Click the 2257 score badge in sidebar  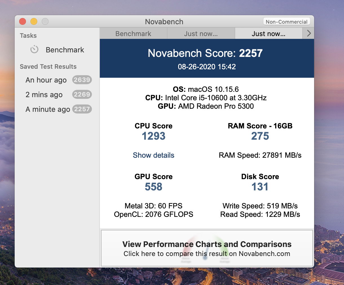click(82, 109)
